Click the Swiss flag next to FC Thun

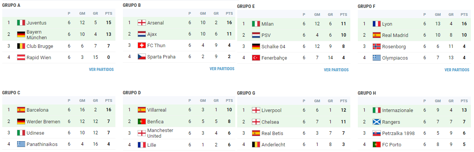click(142, 45)
